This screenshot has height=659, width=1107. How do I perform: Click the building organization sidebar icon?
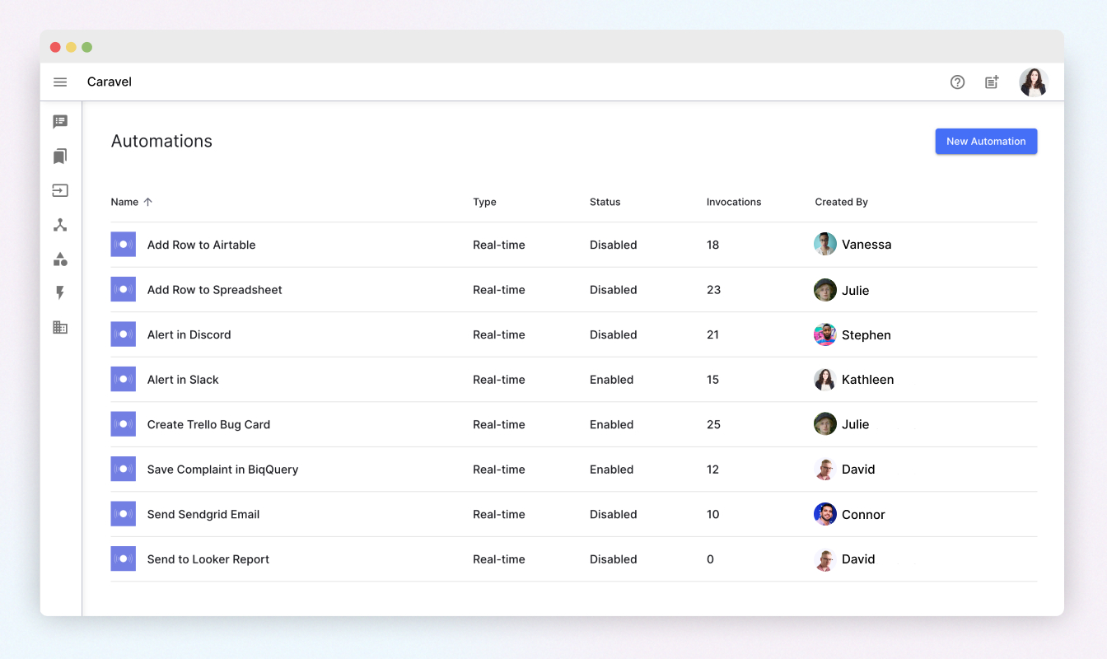point(60,328)
